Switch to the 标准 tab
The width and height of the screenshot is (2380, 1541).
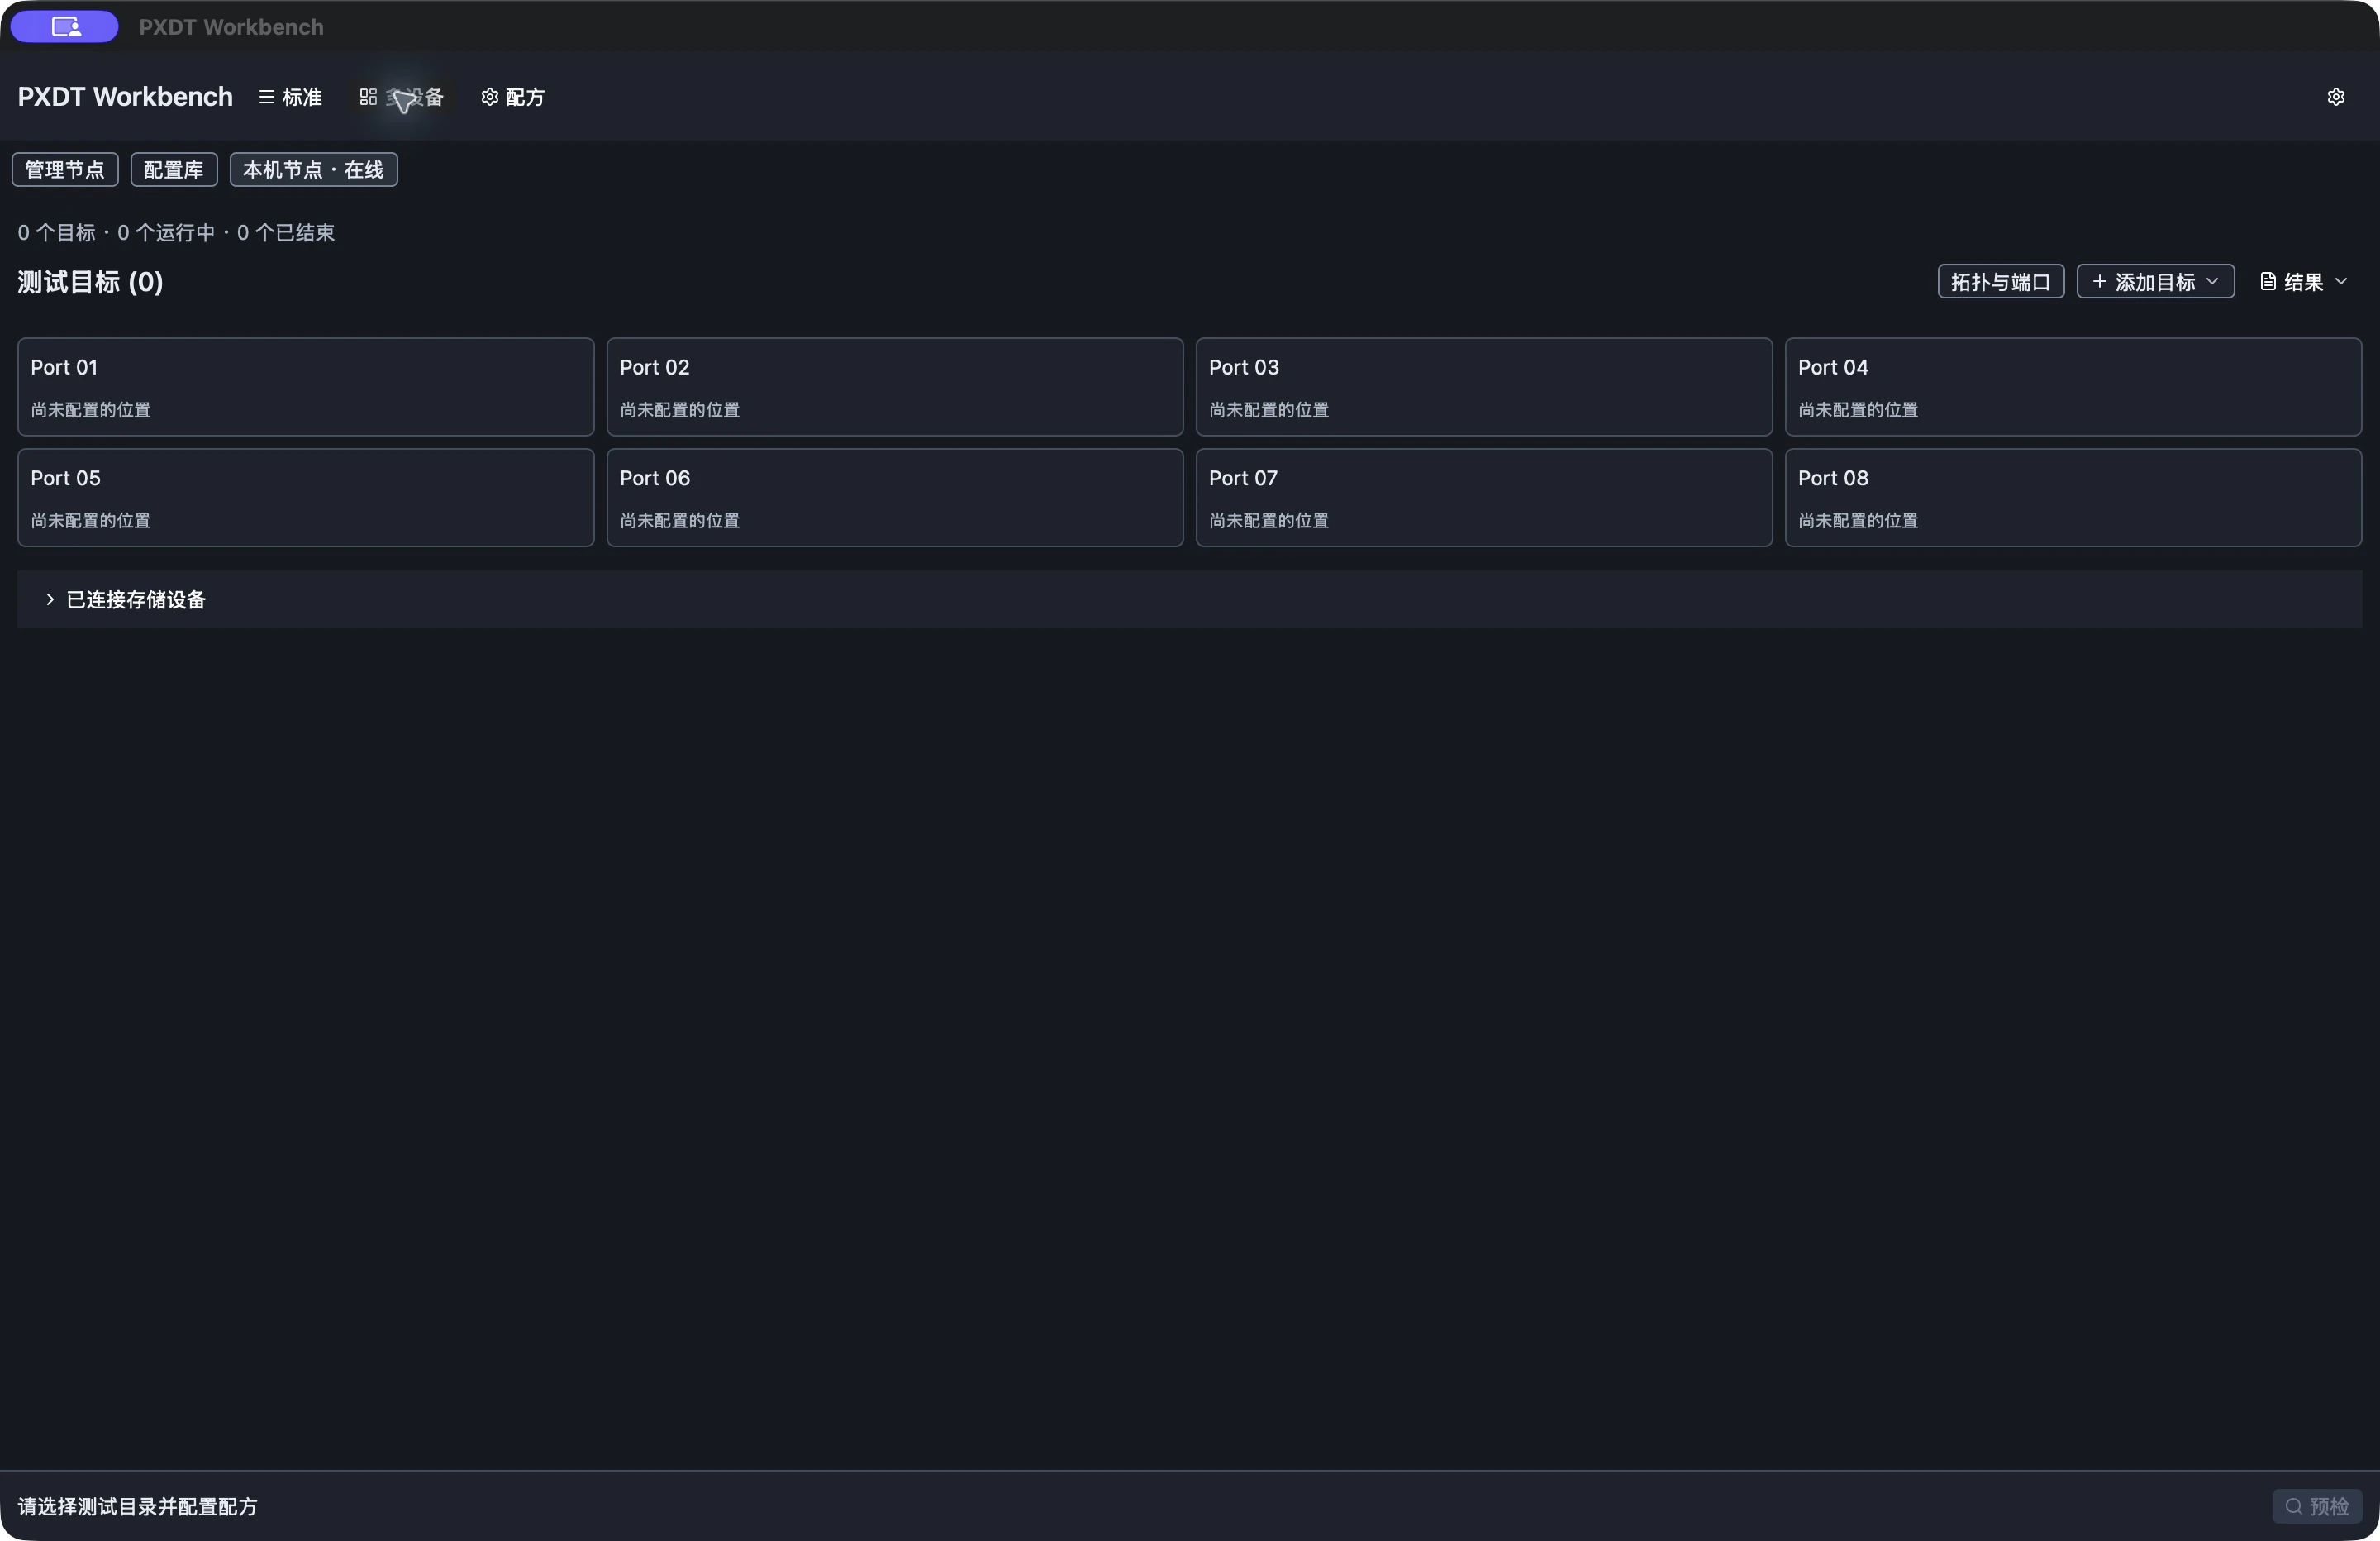pyautogui.click(x=290, y=97)
